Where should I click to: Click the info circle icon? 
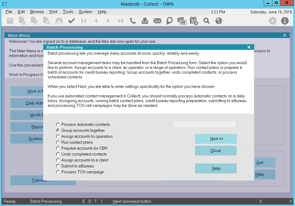[x=285, y=21]
